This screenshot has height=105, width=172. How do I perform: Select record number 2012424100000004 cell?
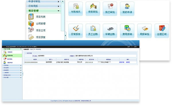pos(31,62)
